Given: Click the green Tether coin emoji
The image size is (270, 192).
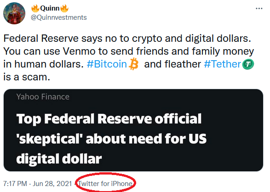Looking at the screenshot, I should click(x=248, y=64).
